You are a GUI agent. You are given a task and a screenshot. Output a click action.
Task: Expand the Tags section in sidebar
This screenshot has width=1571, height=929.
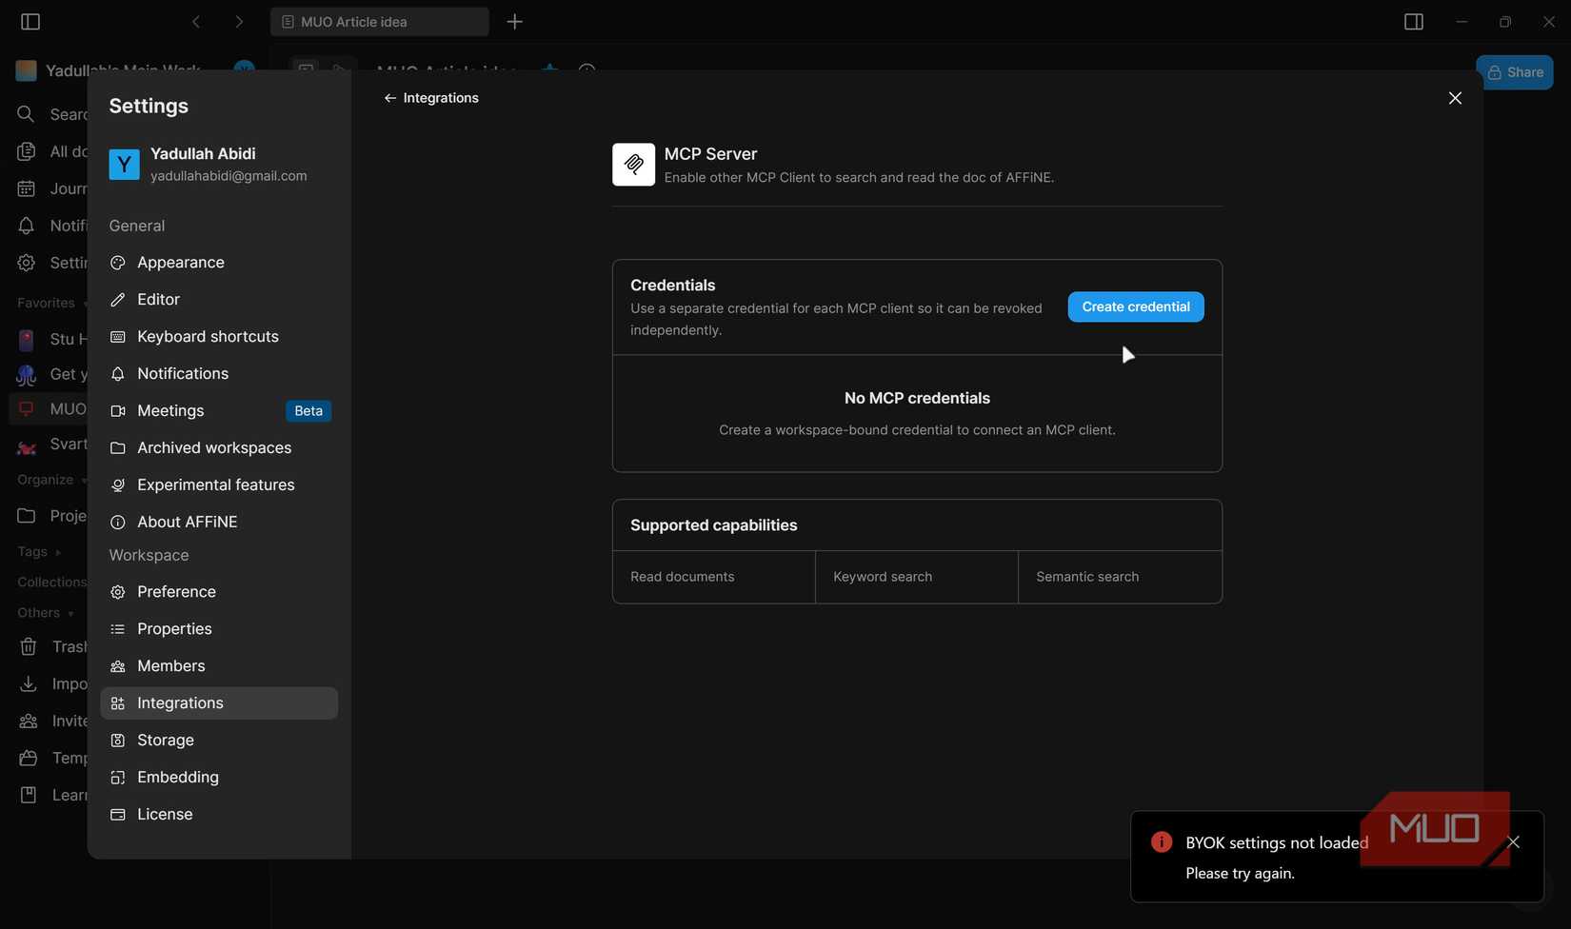(39, 552)
